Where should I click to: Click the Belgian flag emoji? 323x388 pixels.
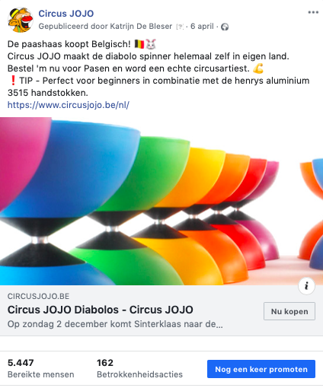click(139, 44)
